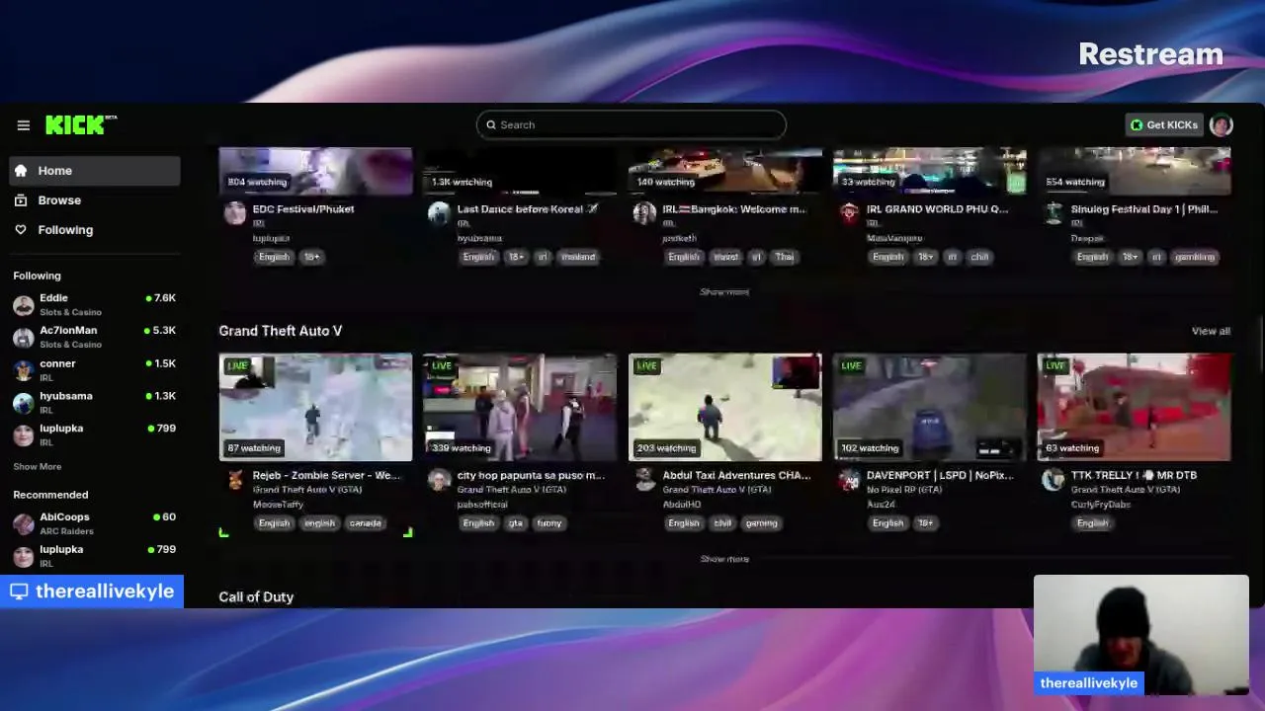Click the gaming tag under Abdul Taxi stream
Viewport: 1265px width, 711px height.
(x=761, y=523)
